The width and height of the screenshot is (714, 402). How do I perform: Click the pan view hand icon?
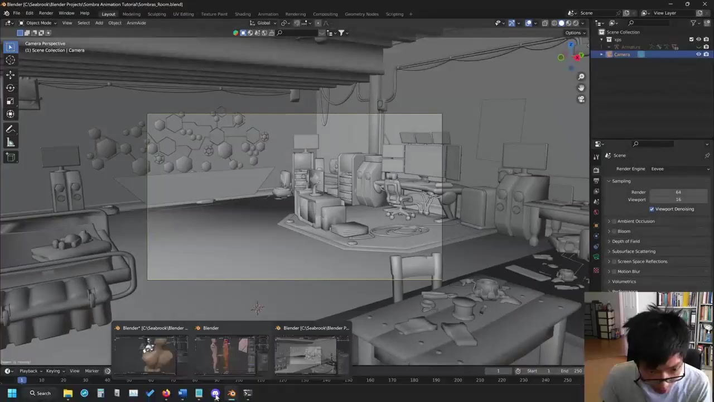point(581,88)
